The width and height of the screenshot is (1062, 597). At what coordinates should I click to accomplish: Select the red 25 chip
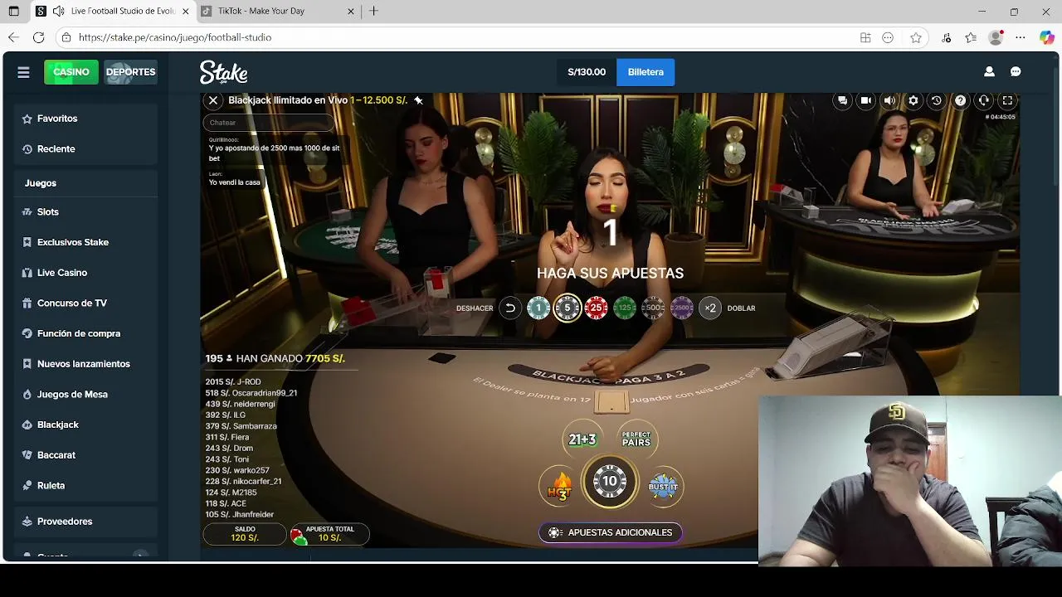pyautogui.click(x=596, y=308)
